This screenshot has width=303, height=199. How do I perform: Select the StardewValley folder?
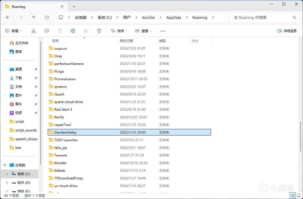[129, 132]
